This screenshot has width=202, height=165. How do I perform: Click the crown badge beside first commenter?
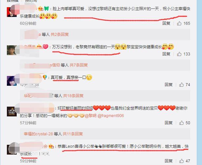41,8
